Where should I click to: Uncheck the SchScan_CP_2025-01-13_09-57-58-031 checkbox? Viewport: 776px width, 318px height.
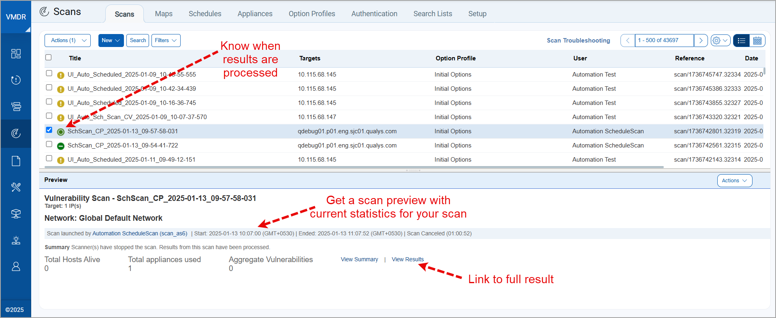(x=49, y=130)
